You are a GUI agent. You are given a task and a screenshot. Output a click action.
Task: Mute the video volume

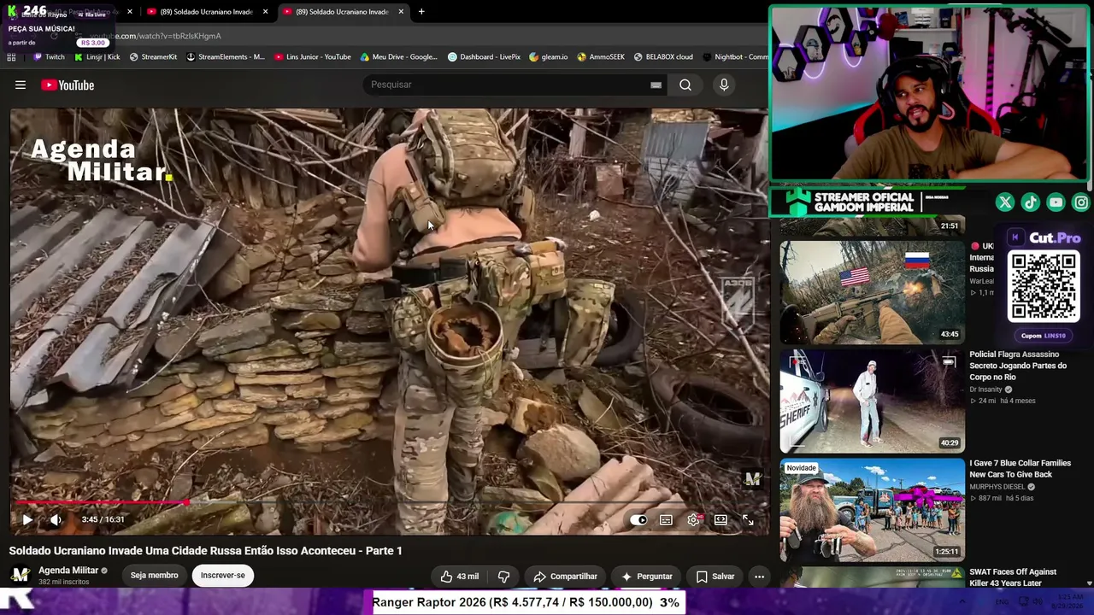pyautogui.click(x=56, y=519)
